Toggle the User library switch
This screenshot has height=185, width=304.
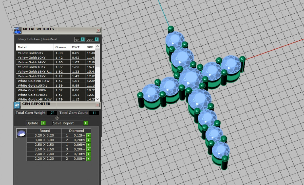[96, 39]
